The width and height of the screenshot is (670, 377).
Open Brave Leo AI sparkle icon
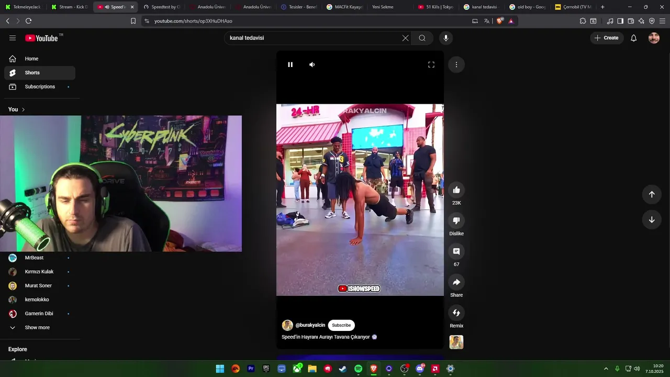(641, 21)
